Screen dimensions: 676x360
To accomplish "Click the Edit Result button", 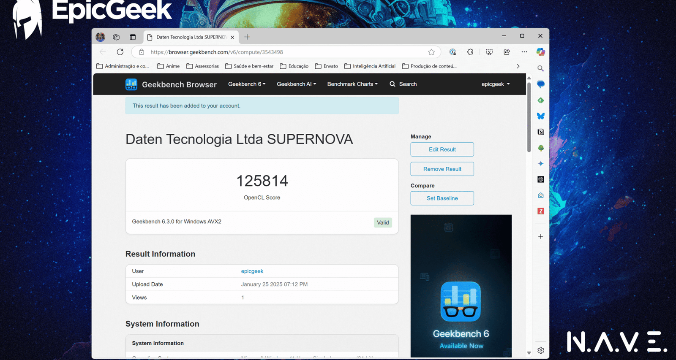I will tap(442, 149).
